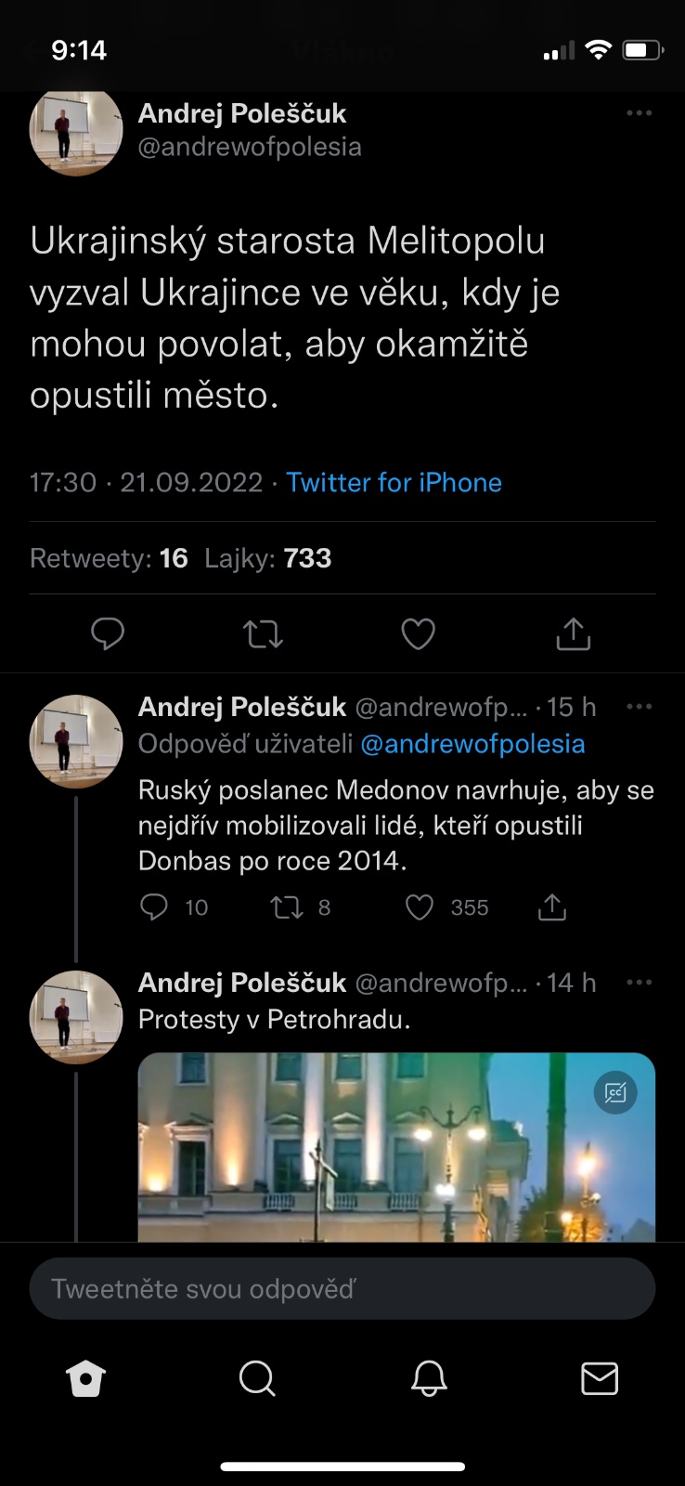The height and width of the screenshot is (1486, 685).
Task: Open reply thread with 10 comments
Action: 154,907
